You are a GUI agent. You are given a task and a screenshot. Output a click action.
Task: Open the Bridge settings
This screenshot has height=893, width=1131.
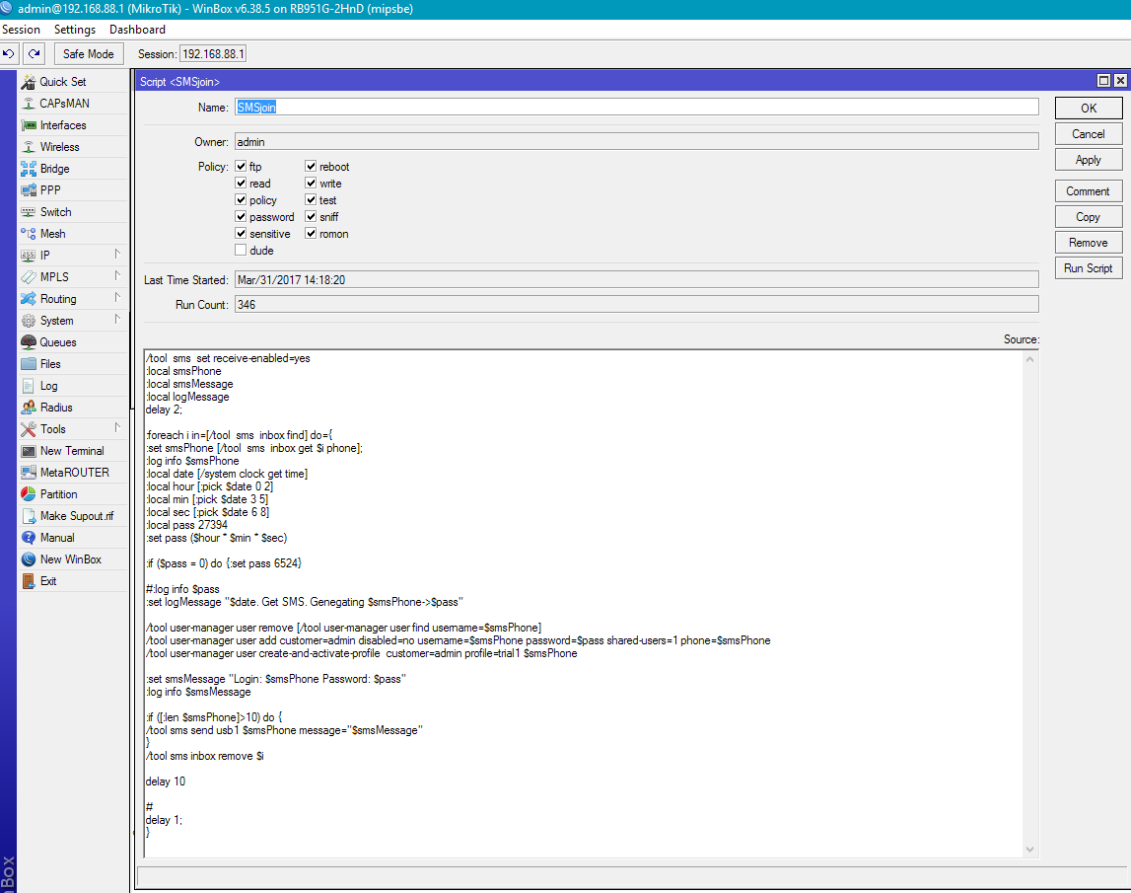(54, 168)
